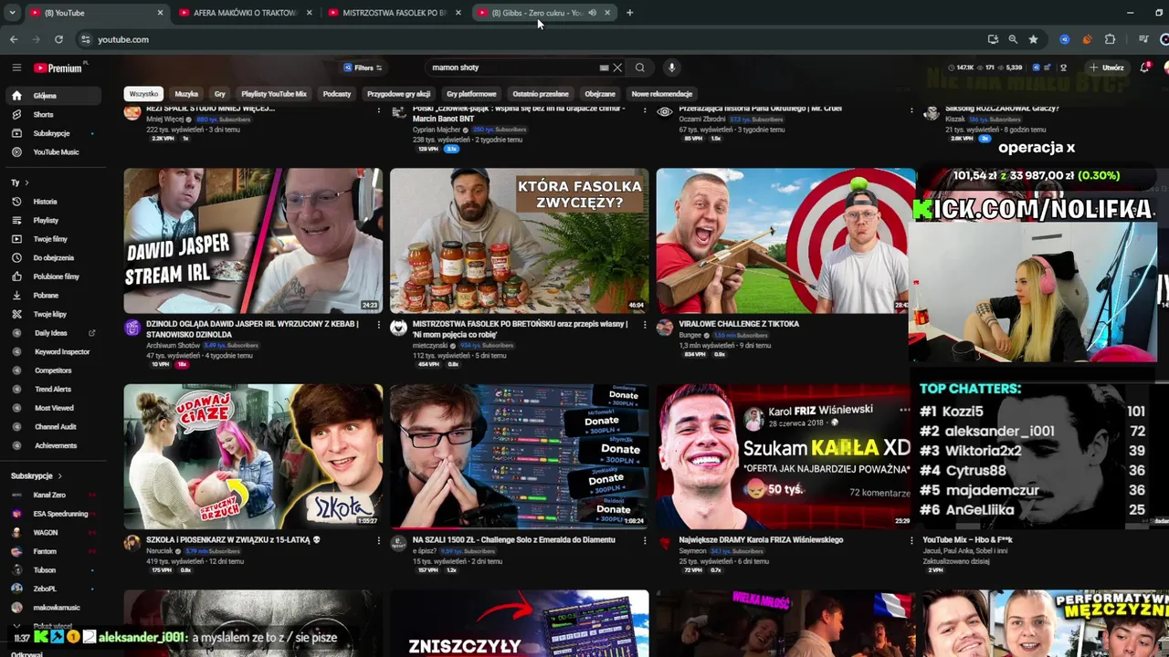
Task: Click the mamon shoty search field
Action: (511, 68)
